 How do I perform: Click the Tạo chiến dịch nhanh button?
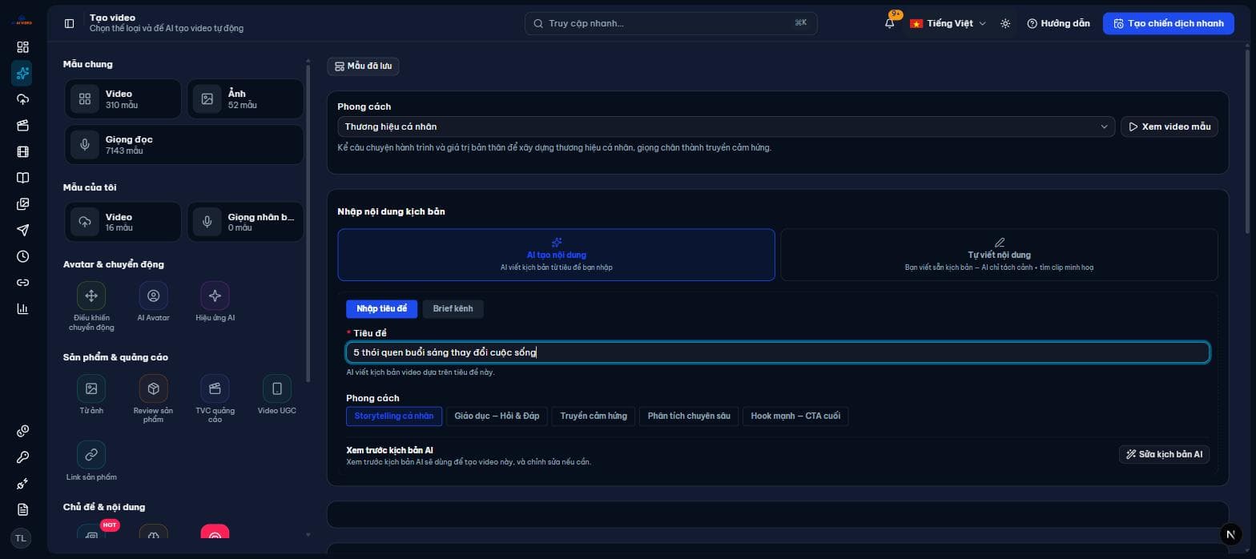pyautogui.click(x=1169, y=23)
